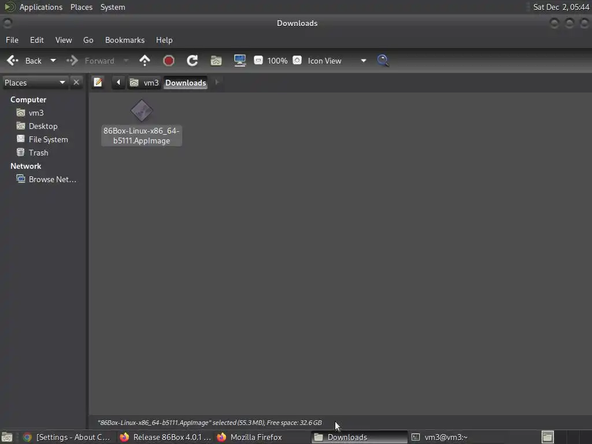Click the Downloads taskbar window button

click(360, 437)
